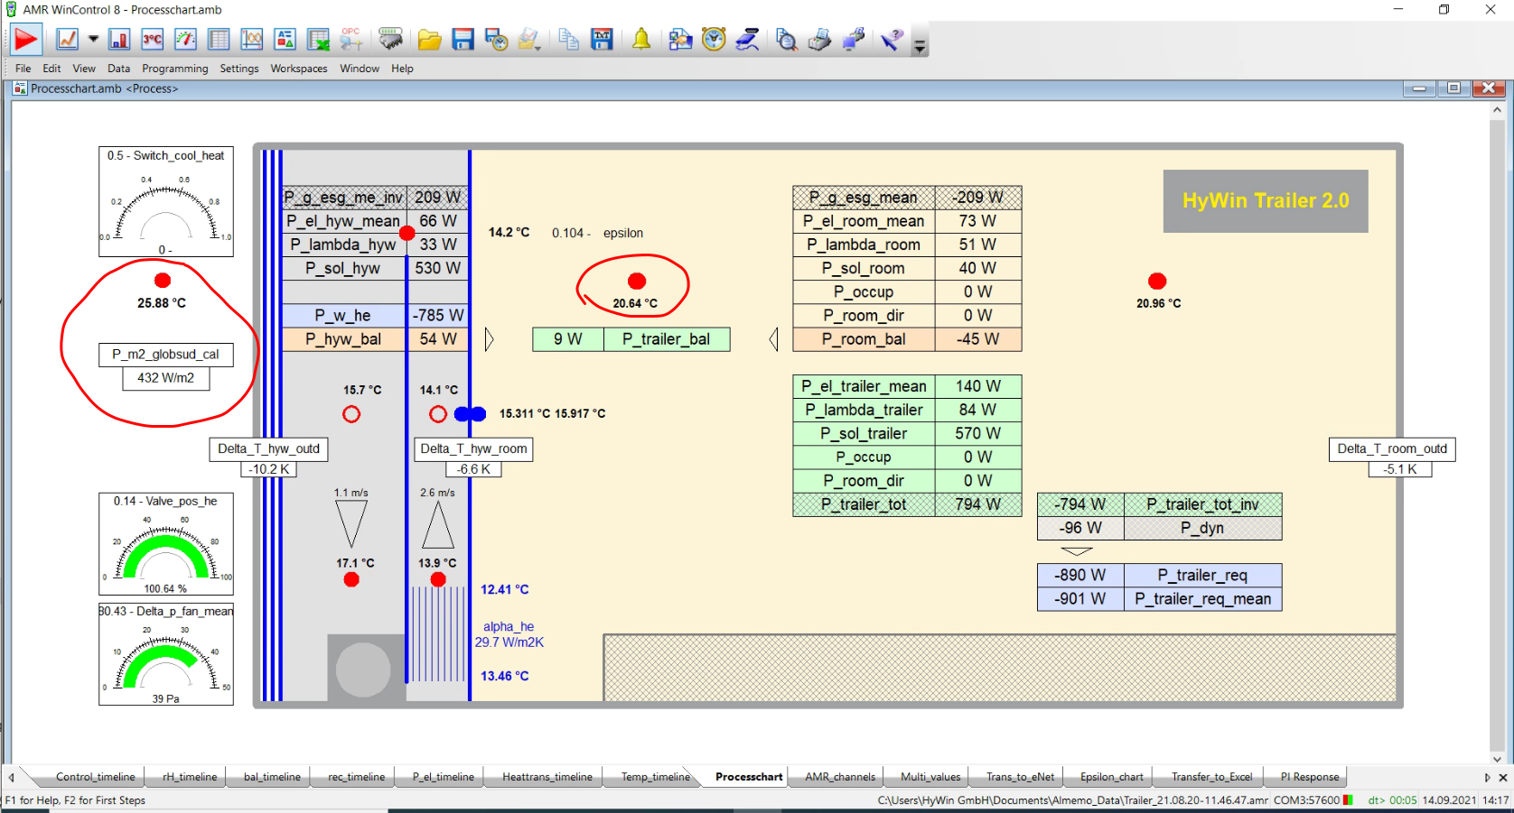Click the Switch_cool_heat gauge
Viewport: 1514px width, 813px height.
pos(166,201)
